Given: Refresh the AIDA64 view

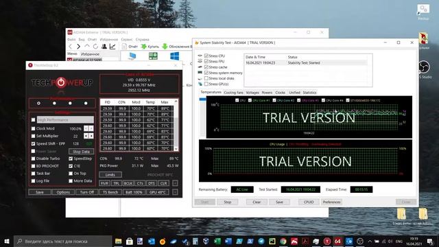Looking at the screenshot, I should 95,47.
